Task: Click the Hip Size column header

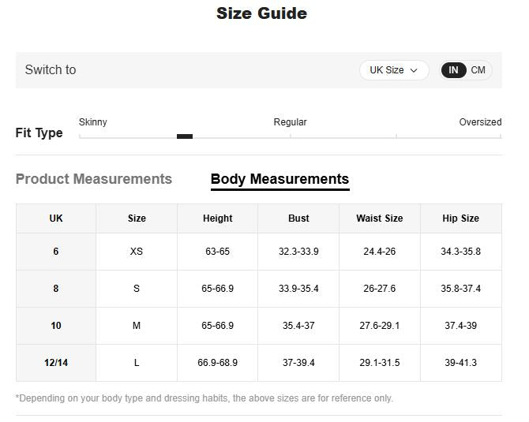Action: (x=460, y=218)
